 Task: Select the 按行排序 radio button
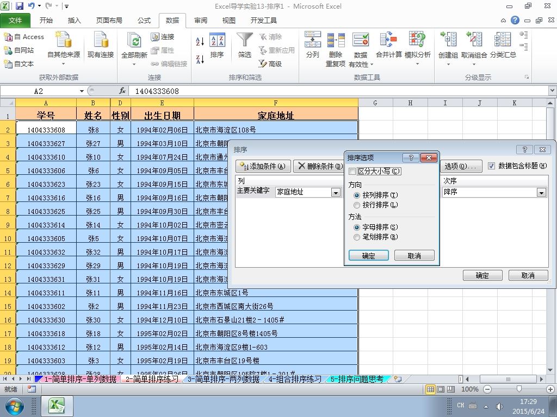(x=357, y=205)
